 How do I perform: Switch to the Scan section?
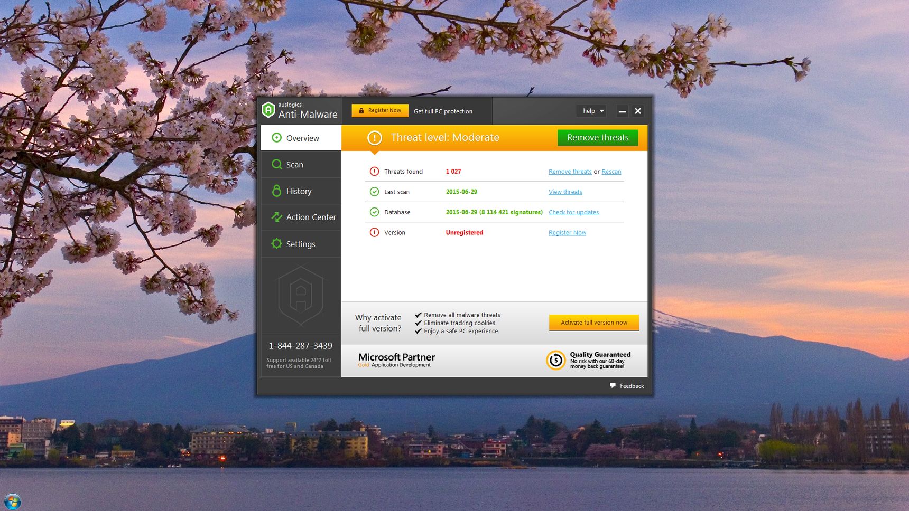pyautogui.click(x=301, y=164)
